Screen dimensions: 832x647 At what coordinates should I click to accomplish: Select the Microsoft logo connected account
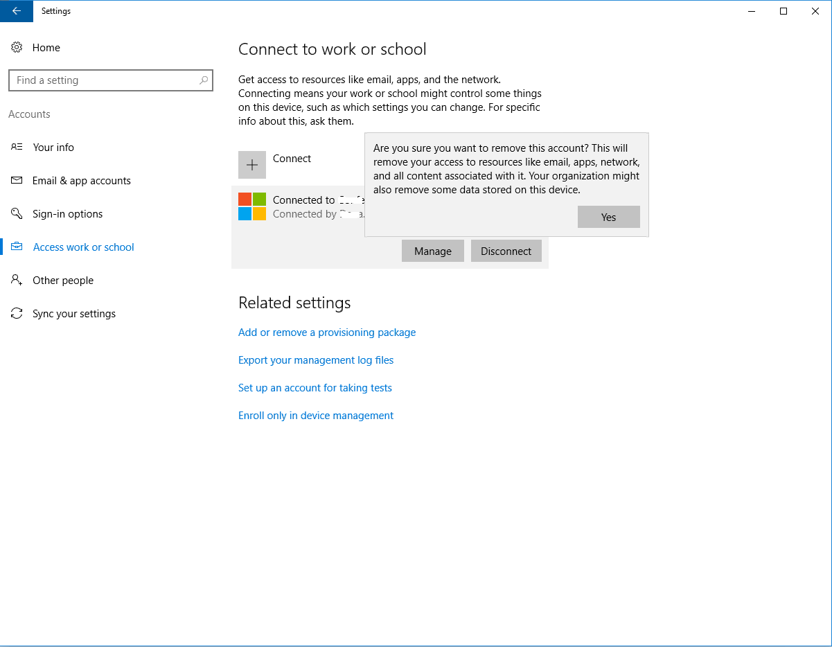pos(252,206)
